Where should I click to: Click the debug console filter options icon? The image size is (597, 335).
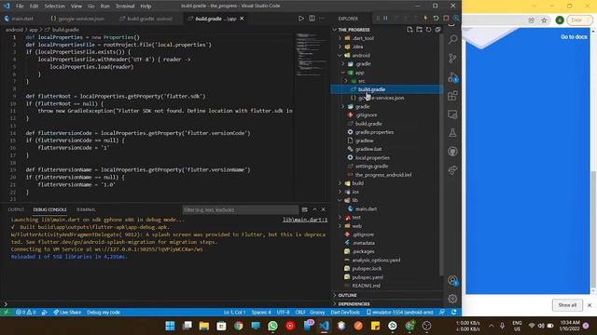pos(305,209)
